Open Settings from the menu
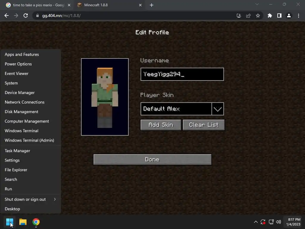 [31, 160]
